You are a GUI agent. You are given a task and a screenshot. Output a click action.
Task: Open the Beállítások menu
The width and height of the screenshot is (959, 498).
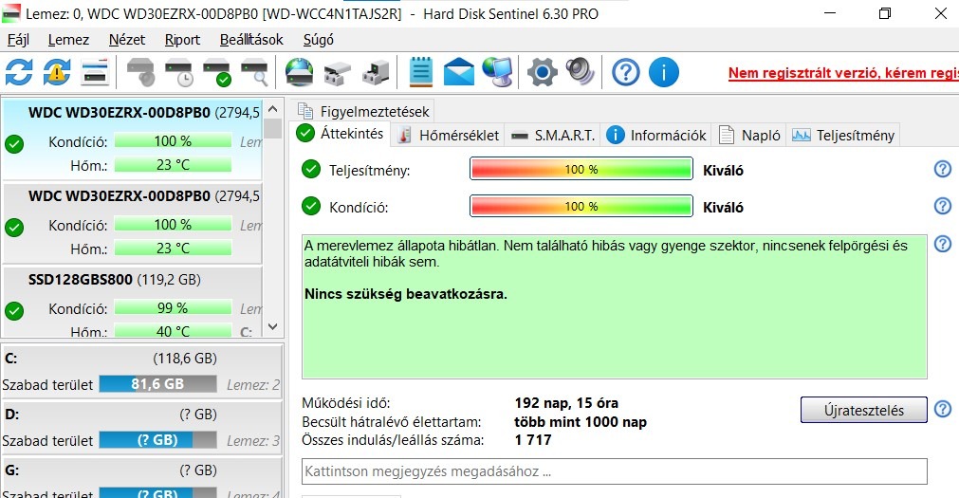click(x=251, y=40)
